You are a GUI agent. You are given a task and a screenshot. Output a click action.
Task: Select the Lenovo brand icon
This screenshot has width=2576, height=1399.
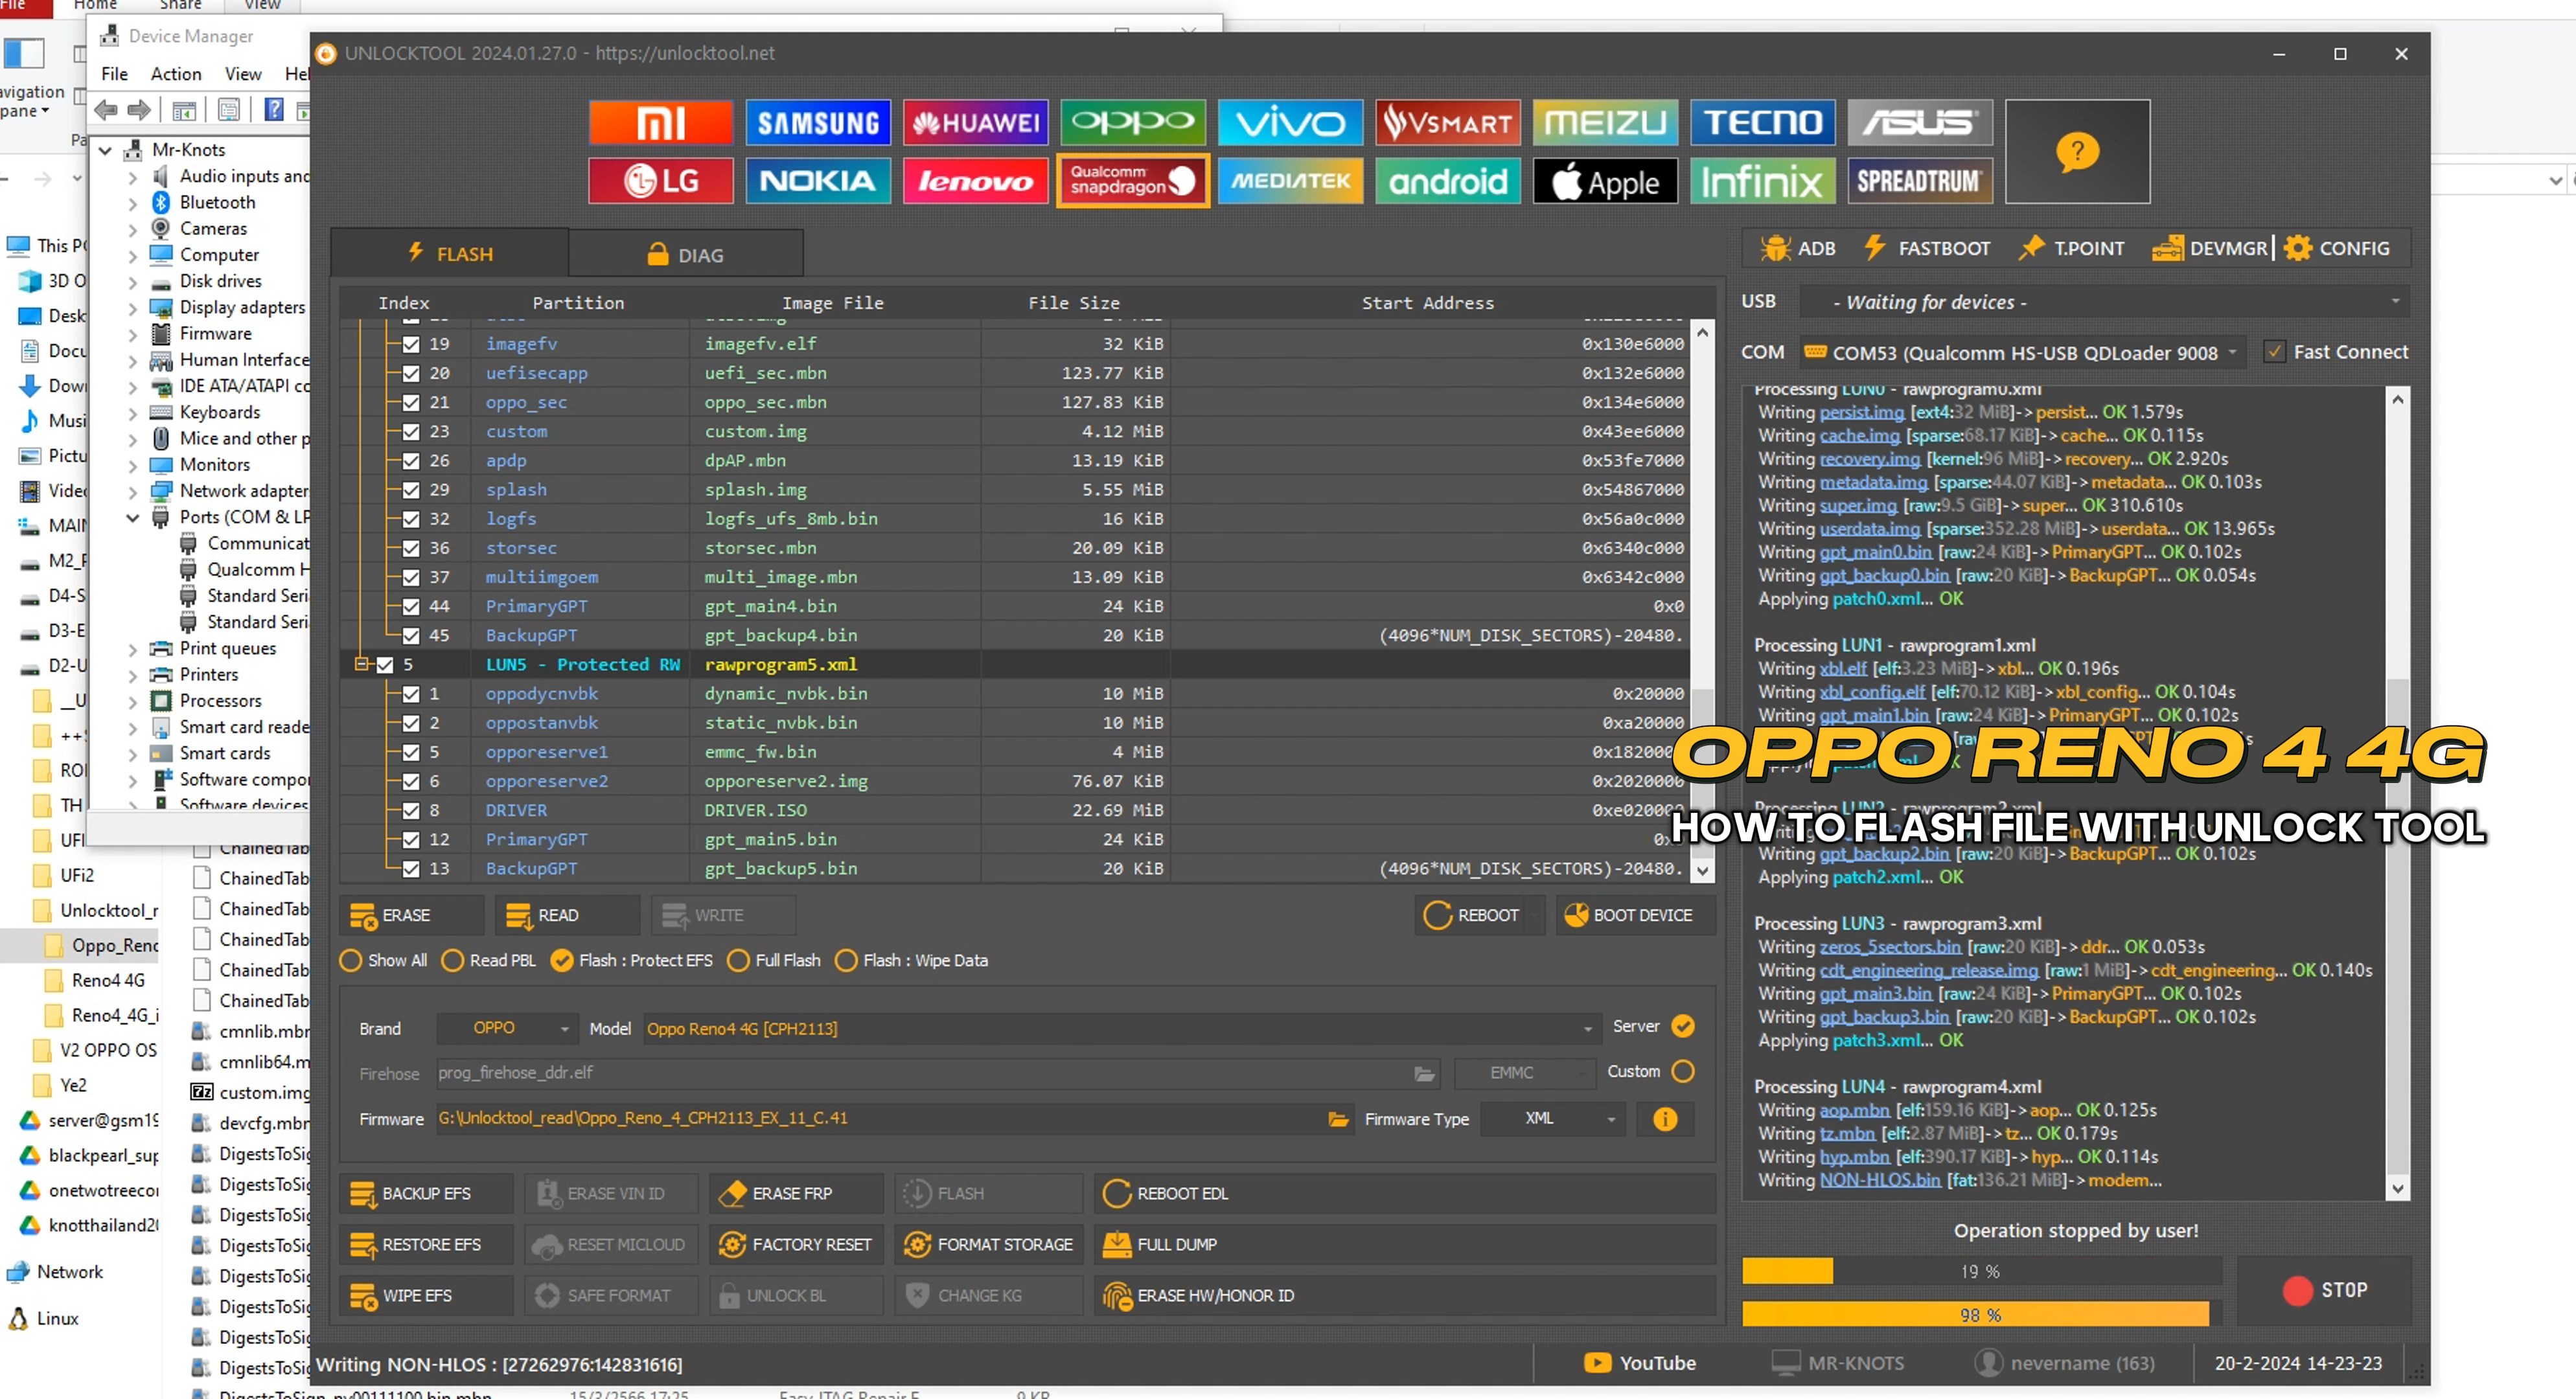coord(975,181)
